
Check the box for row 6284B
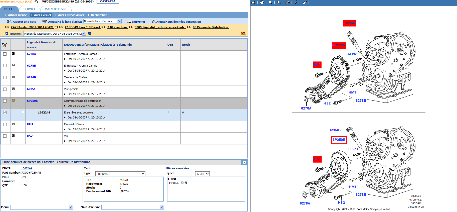click(5, 77)
